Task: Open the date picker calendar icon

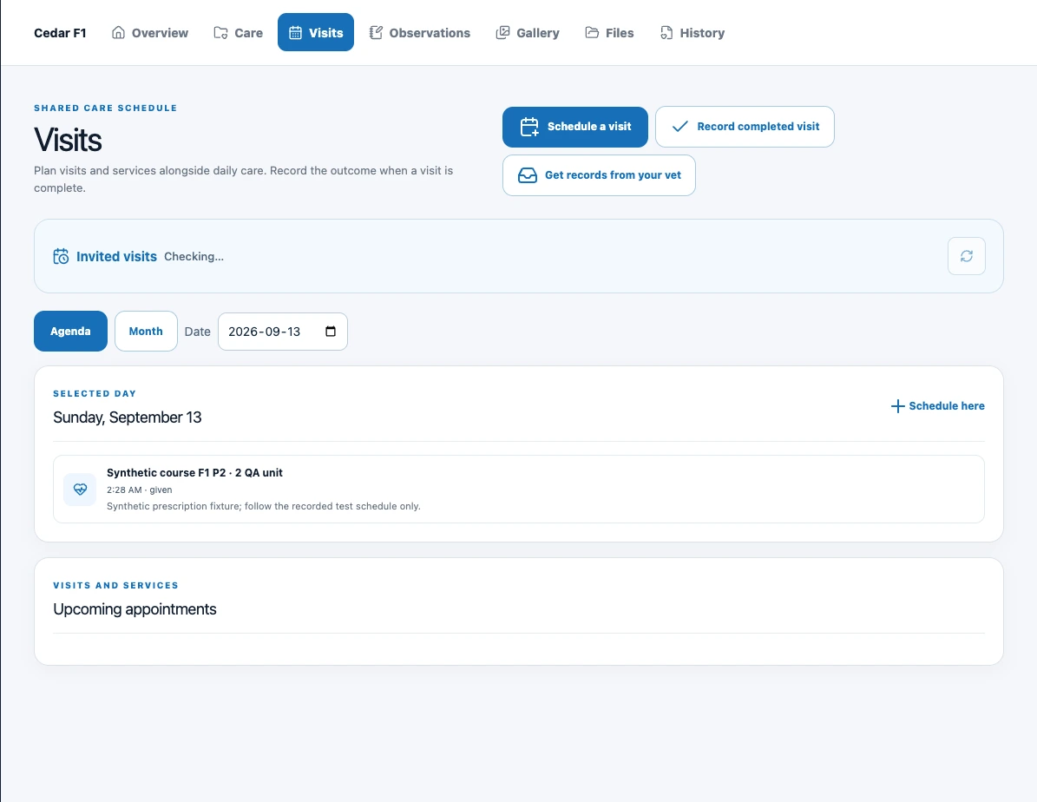Action: 331,332
